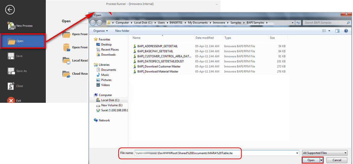Click the New Process icon
The image size is (353, 164).
tap(11, 26)
